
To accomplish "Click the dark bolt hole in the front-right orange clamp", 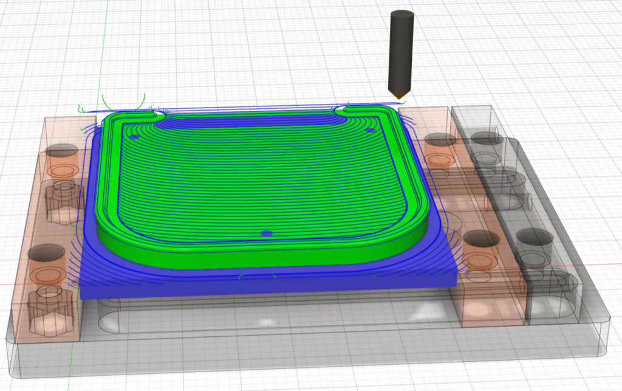I will click(x=482, y=238).
